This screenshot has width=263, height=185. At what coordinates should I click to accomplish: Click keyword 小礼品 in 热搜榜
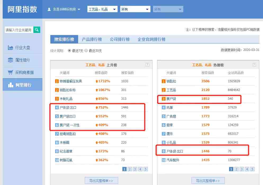[171, 143]
